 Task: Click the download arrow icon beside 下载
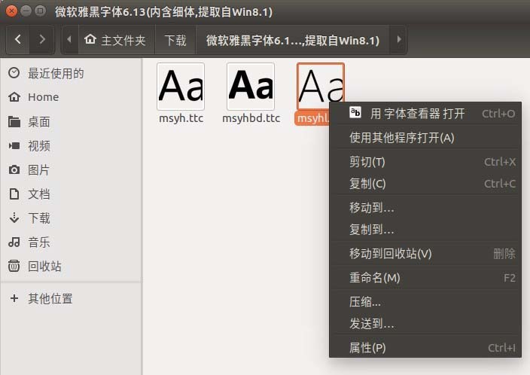pos(14,218)
